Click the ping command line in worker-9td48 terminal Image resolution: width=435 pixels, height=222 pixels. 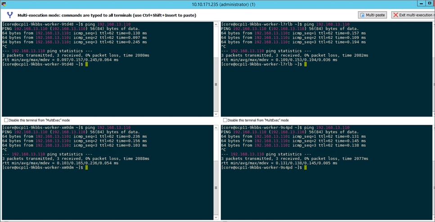pos(66,24)
